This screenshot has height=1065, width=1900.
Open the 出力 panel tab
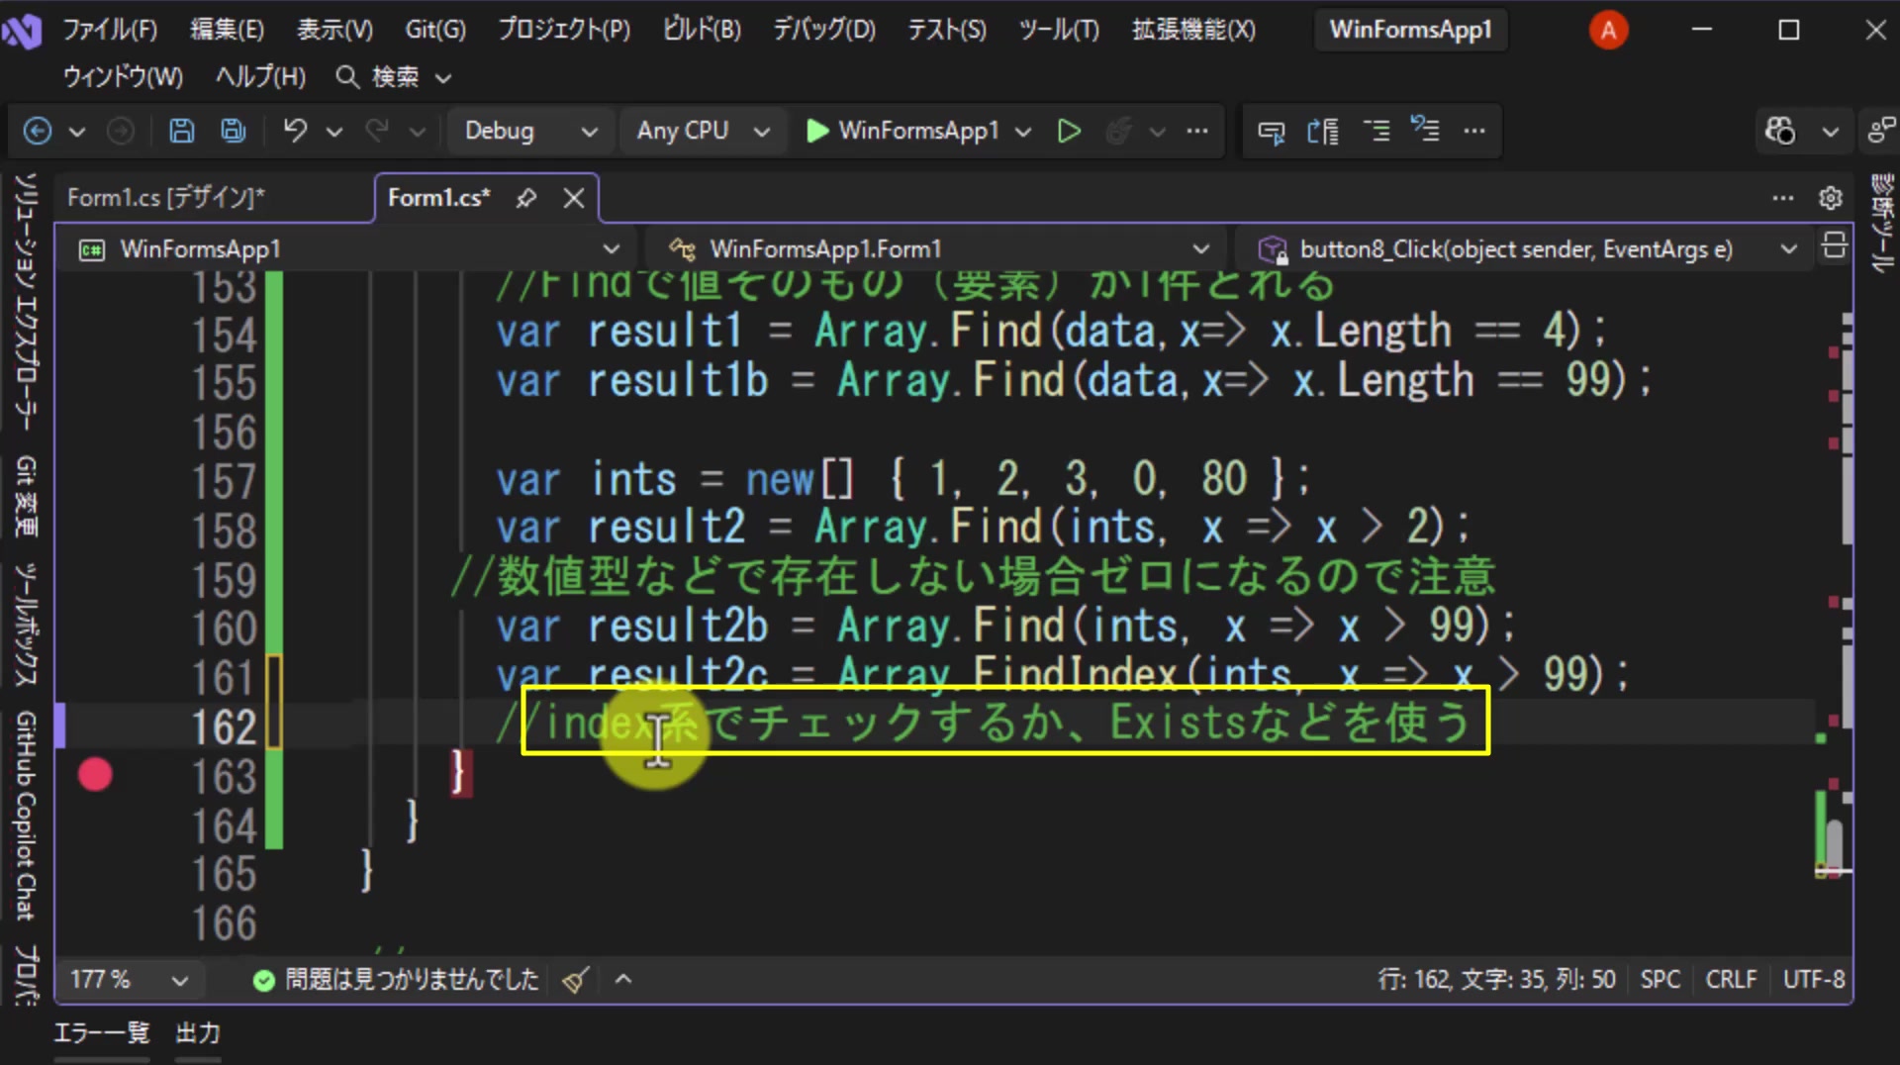point(198,1033)
